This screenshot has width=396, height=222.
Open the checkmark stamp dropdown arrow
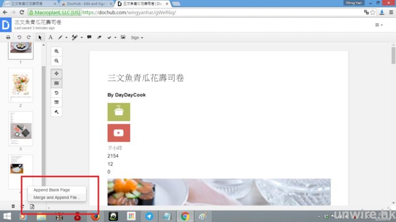click(x=115, y=38)
